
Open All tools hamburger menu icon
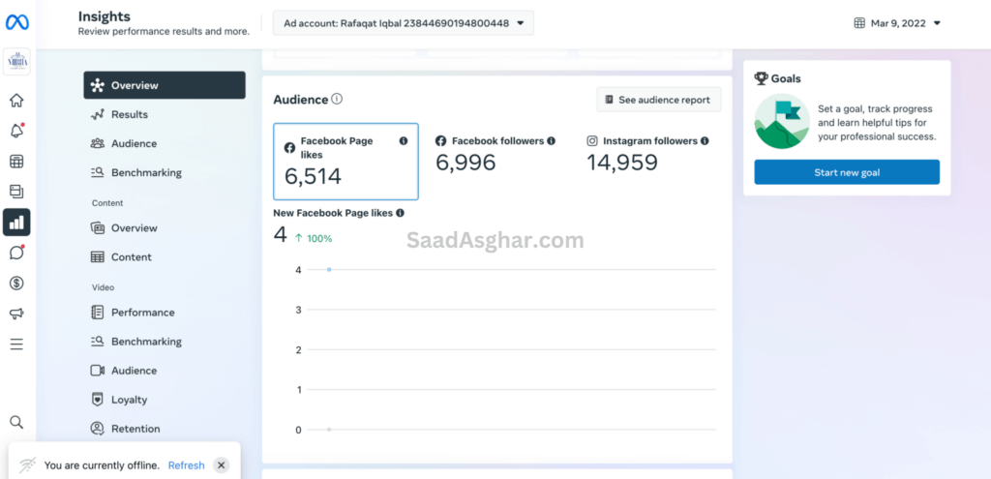16,344
